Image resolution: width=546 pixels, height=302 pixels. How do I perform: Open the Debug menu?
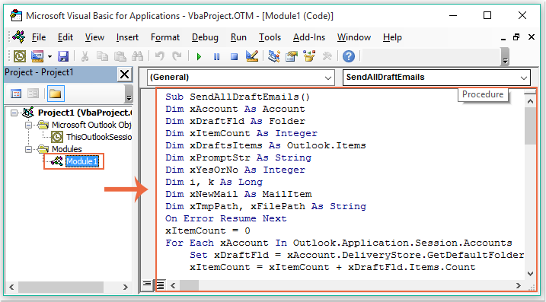205,37
